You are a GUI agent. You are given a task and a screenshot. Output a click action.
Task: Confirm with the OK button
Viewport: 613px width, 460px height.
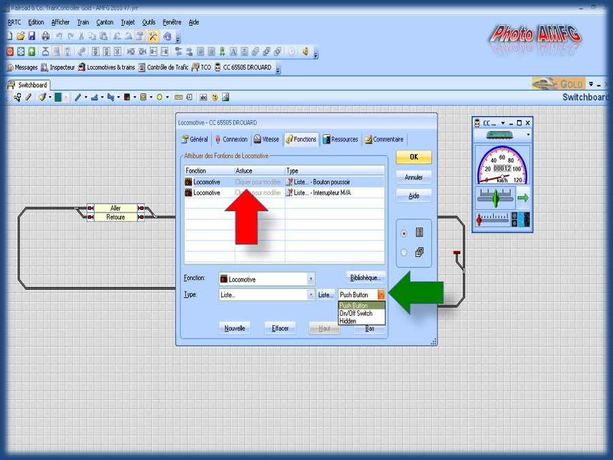413,157
